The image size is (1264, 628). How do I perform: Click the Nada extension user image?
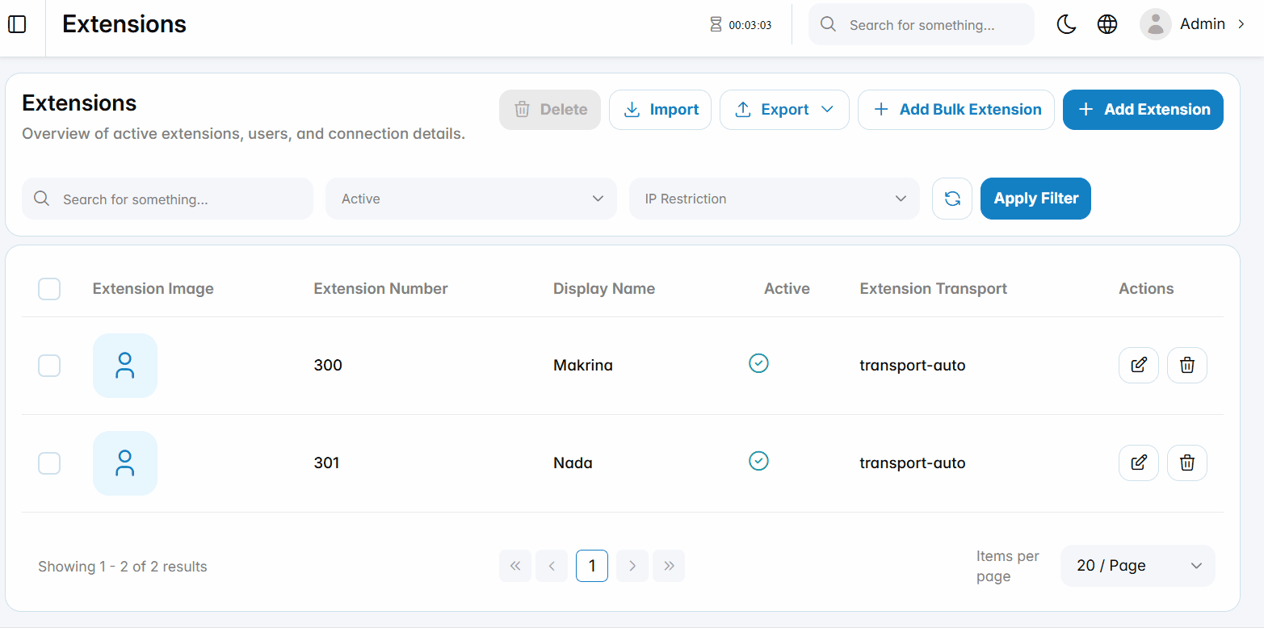(x=125, y=463)
